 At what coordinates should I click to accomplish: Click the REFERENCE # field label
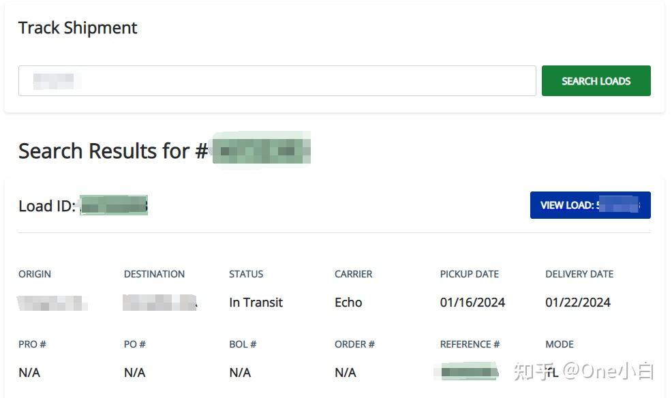click(470, 344)
